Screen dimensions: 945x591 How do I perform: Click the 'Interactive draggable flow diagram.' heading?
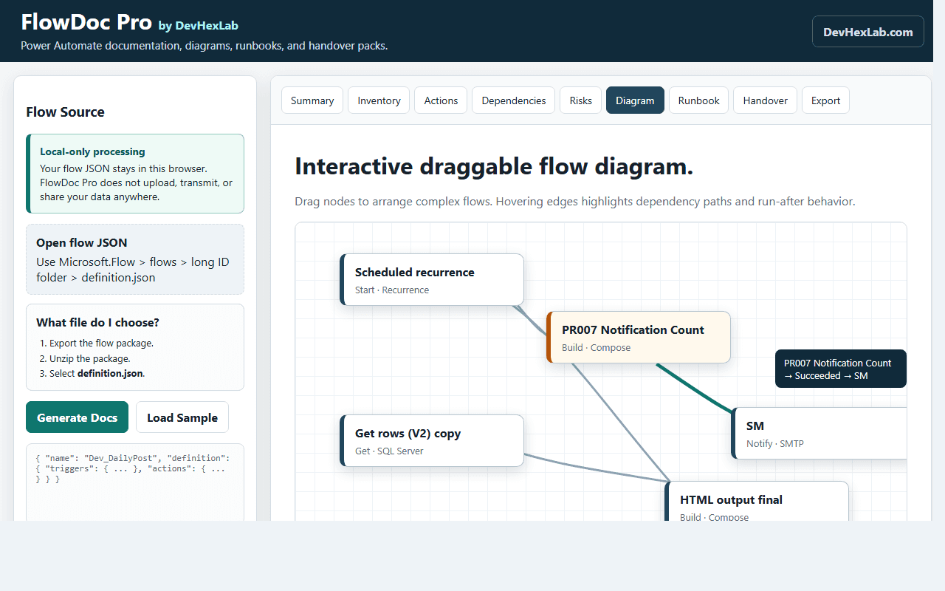[494, 166]
